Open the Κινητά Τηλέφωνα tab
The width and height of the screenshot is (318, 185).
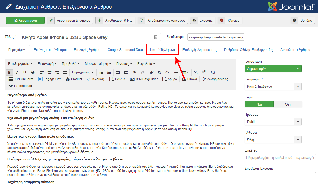(162, 50)
